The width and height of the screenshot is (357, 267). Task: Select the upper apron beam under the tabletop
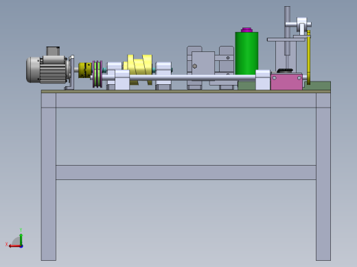[186, 101]
